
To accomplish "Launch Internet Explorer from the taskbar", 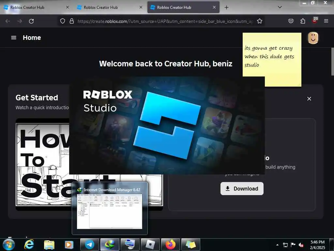I will point(29,244).
